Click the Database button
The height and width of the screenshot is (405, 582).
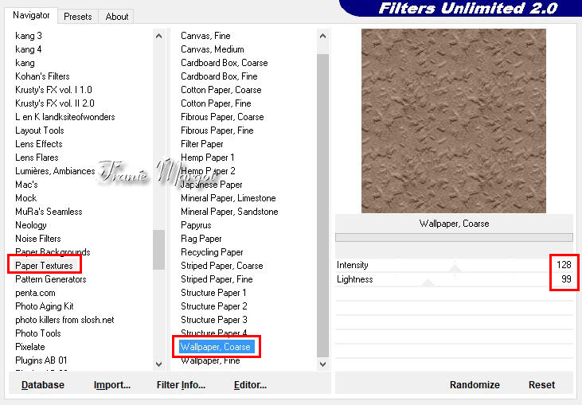pos(43,385)
